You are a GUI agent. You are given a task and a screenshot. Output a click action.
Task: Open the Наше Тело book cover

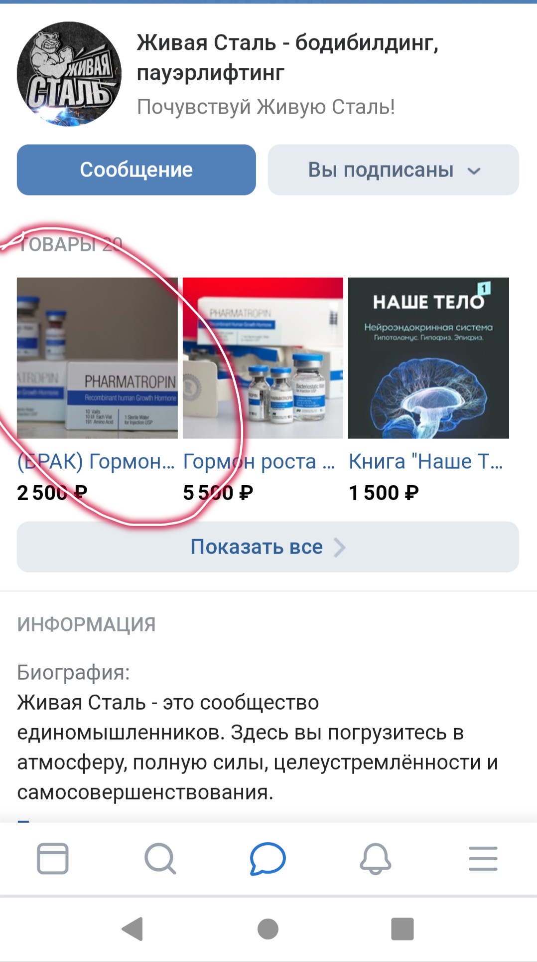[x=428, y=358]
